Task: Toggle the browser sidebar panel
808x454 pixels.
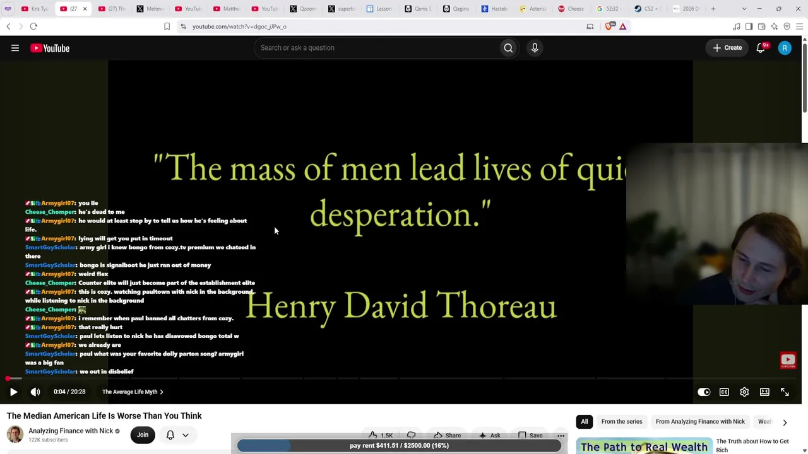Action: tap(749, 26)
